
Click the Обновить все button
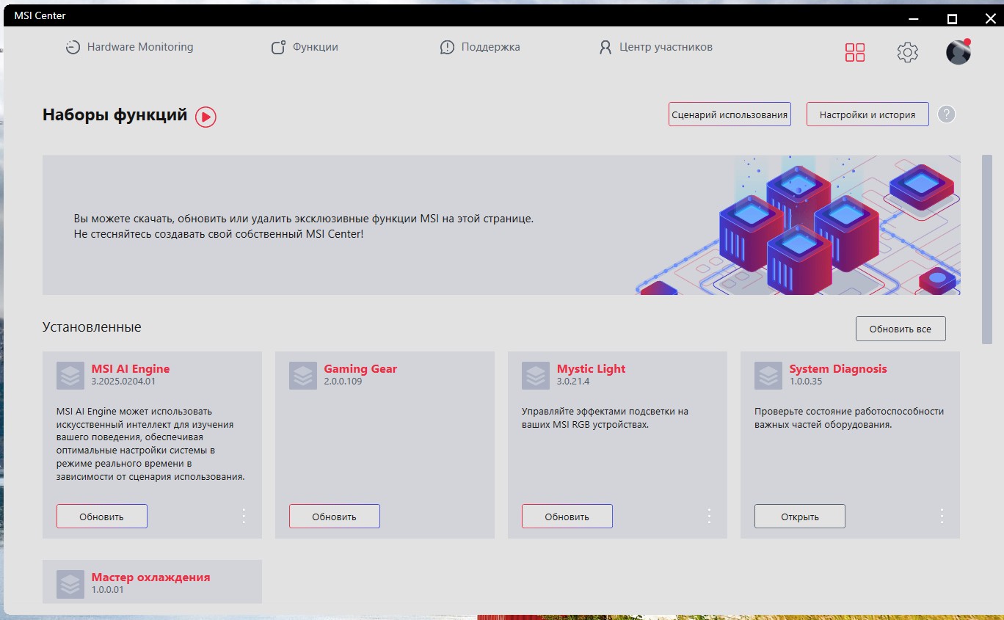(x=901, y=329)
